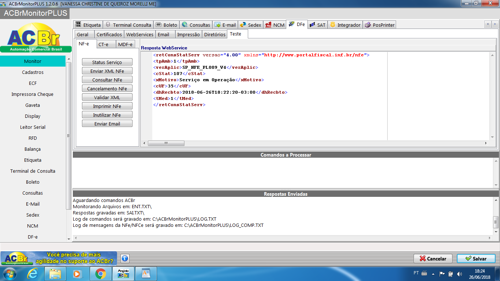Screen dimensions: 500x281
Task: Click the Enviar Email test button
Action: tap(107, 124)
